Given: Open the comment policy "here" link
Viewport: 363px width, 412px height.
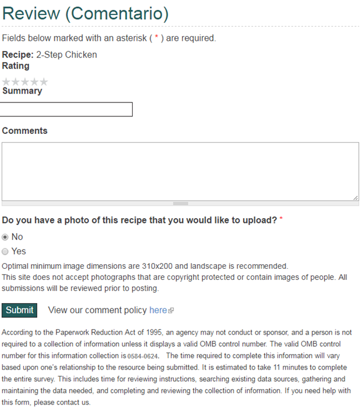Looking at the screenshot, I should (x=158, y=310).
